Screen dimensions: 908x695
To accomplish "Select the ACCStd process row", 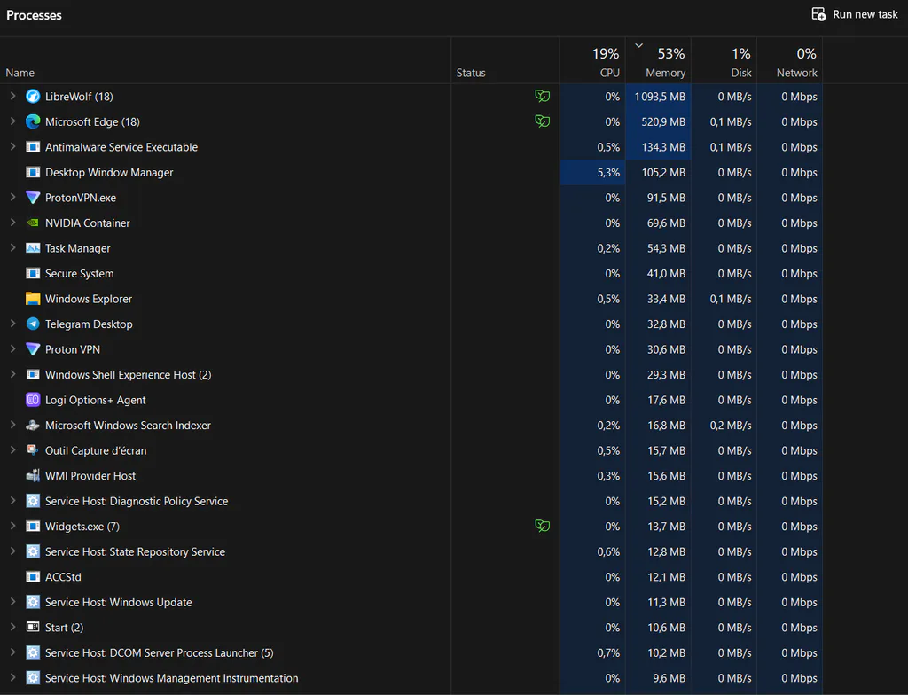I will (x=411, y=577).
